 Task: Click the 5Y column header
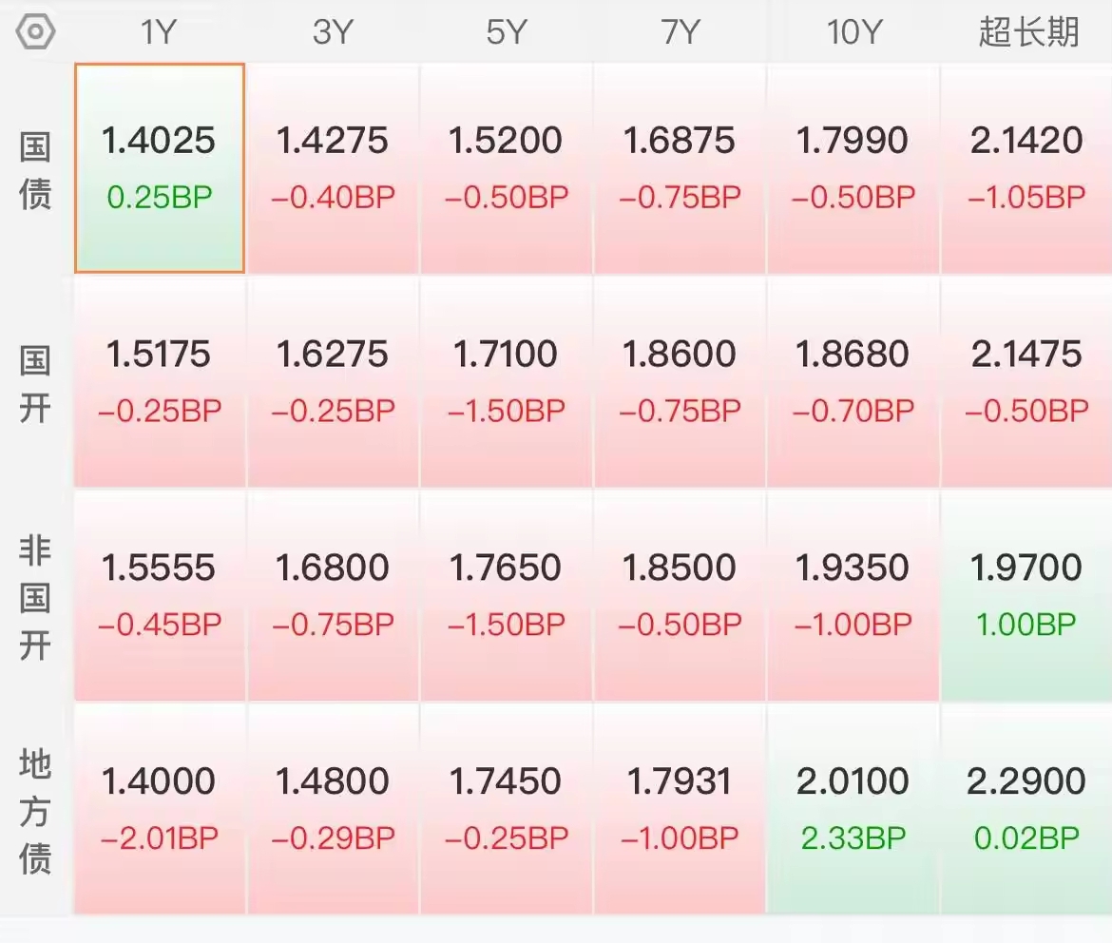click(507, 32)
